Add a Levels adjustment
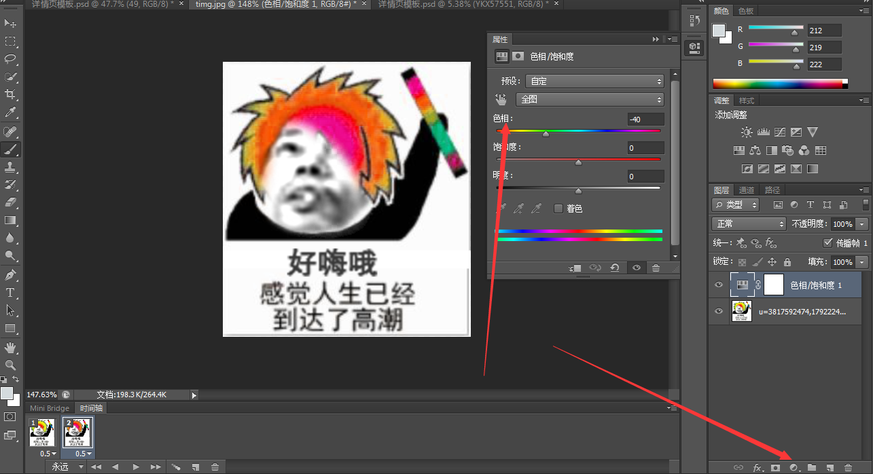 pyautogui.click(x=763, y=132)
